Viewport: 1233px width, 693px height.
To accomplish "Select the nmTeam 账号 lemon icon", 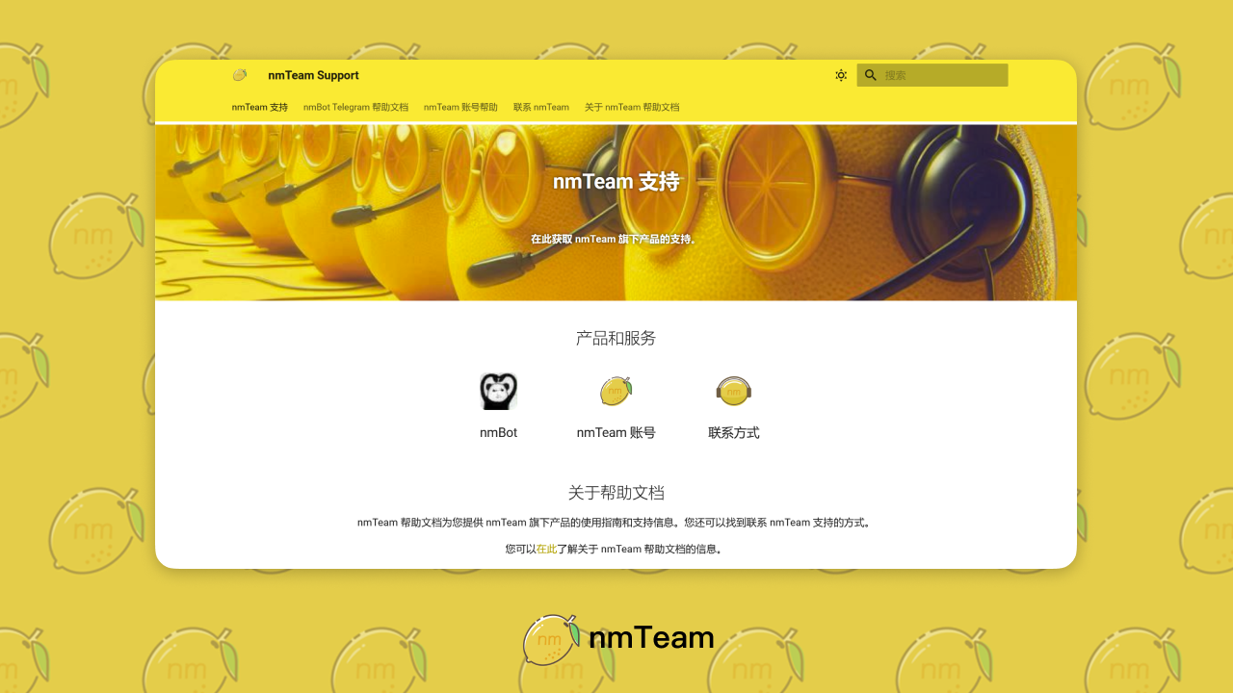I will point(616,391).
